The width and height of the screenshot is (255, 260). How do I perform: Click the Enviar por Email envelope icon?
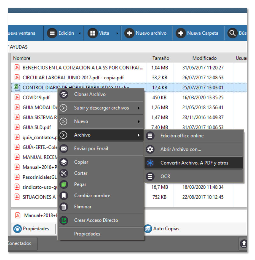tap(64, 148)
